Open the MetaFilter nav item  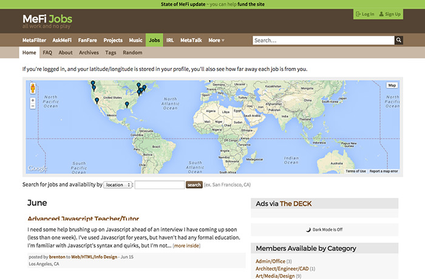coord(34,40)
